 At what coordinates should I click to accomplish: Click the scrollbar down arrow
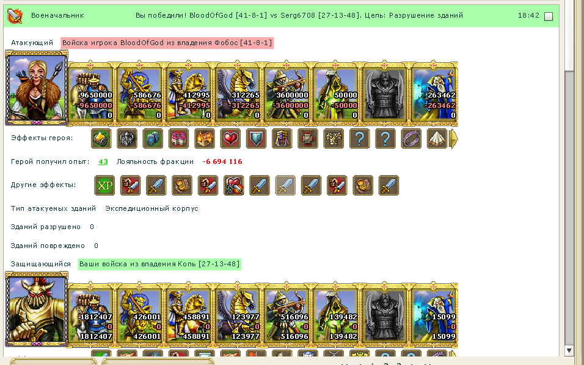click(x=569, y=350)
